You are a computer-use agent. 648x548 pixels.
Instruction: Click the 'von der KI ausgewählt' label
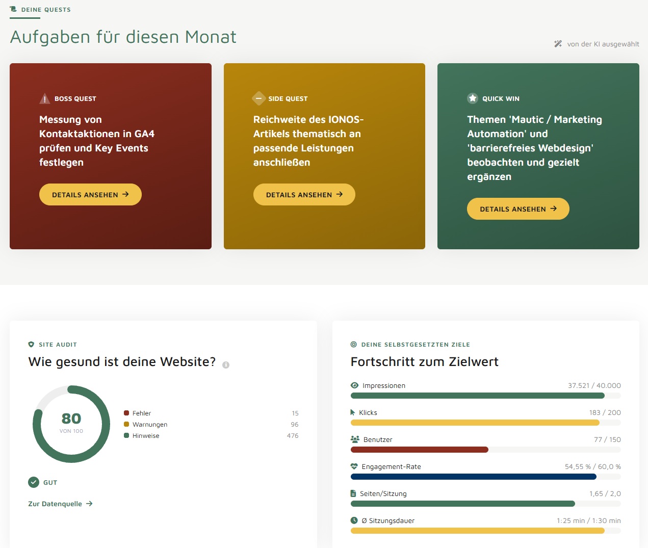pos(603,44)
